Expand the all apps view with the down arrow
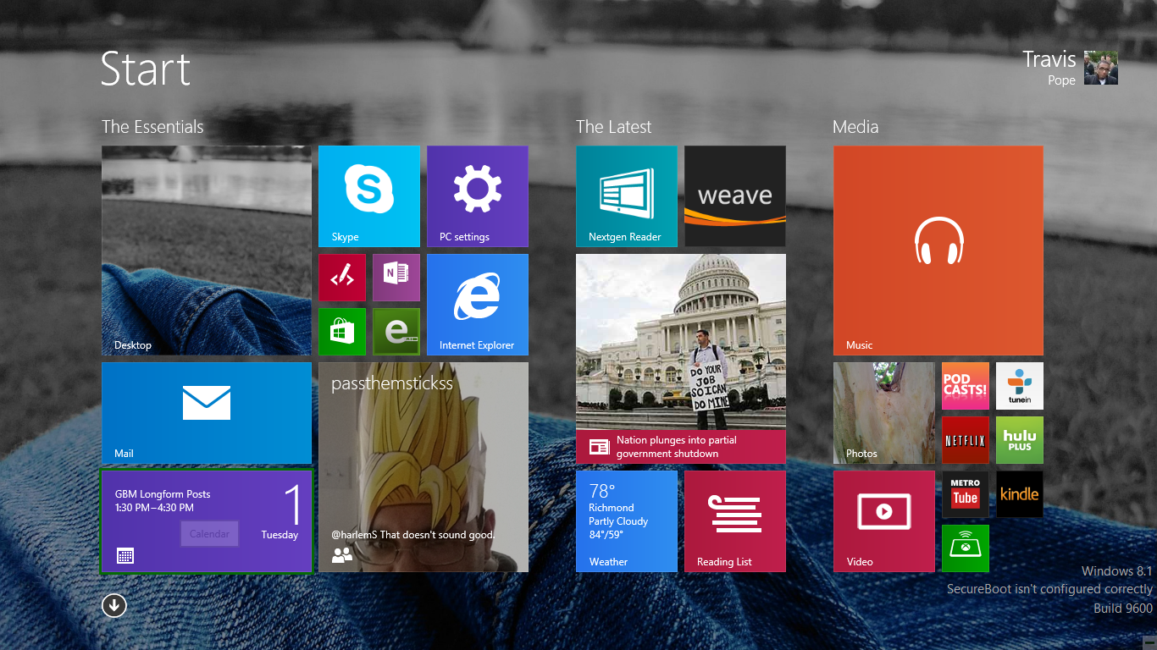The width and height of the screenshot is (1157, 650). tap(113, 605)
